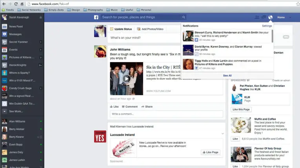Open the Lucozade Ireland post options chevron
300x168 pixels.
(222, 134)
